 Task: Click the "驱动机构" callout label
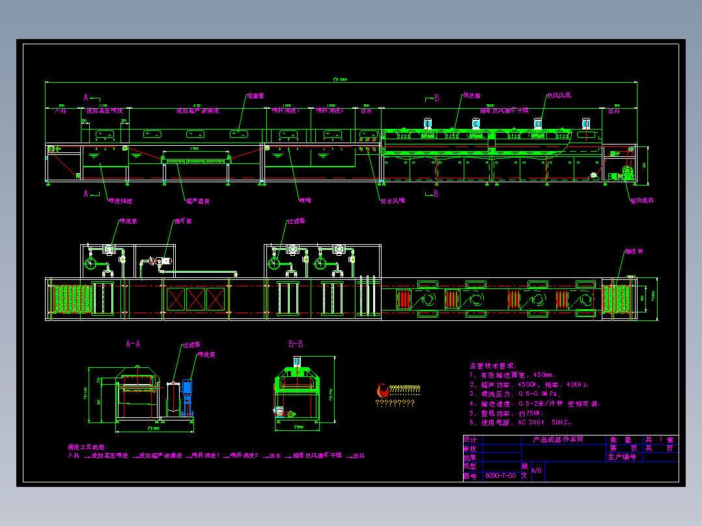642,201
